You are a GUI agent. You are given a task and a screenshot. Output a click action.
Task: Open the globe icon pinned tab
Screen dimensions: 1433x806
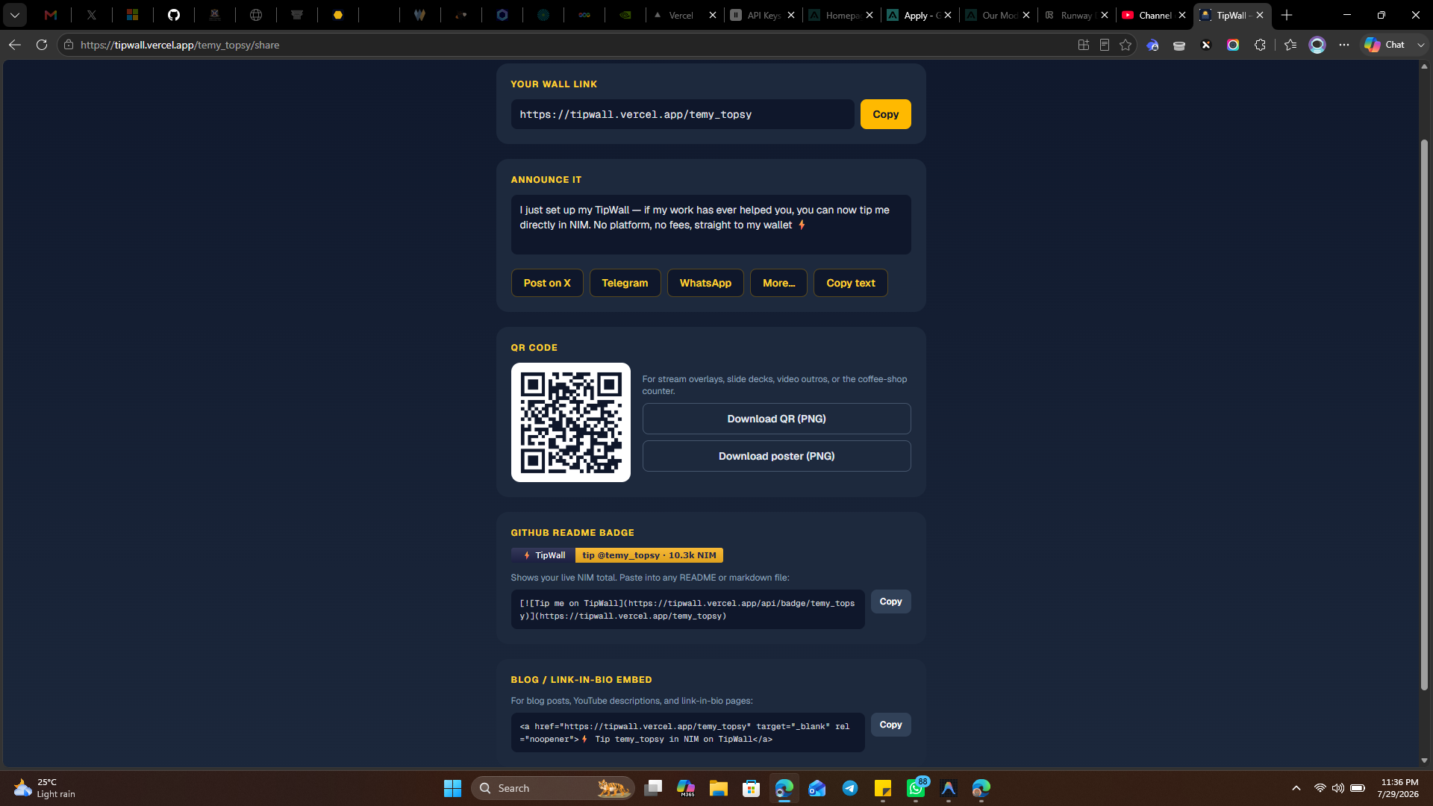[x=256, y=15]
